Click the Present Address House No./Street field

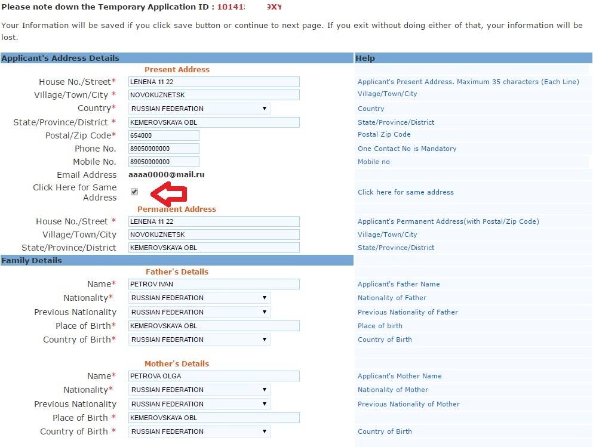(213, 82)
